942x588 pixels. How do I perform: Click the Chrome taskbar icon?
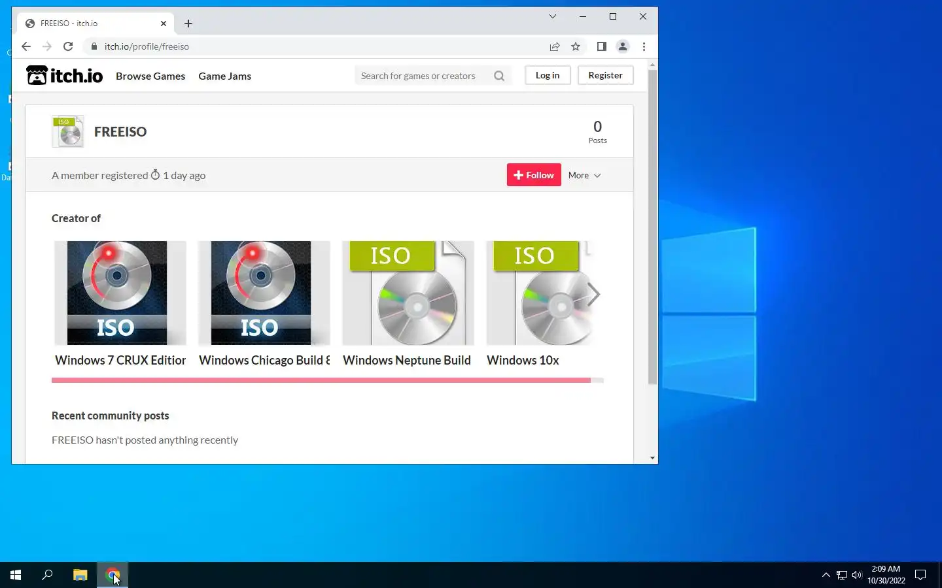[x=113, y=575]
